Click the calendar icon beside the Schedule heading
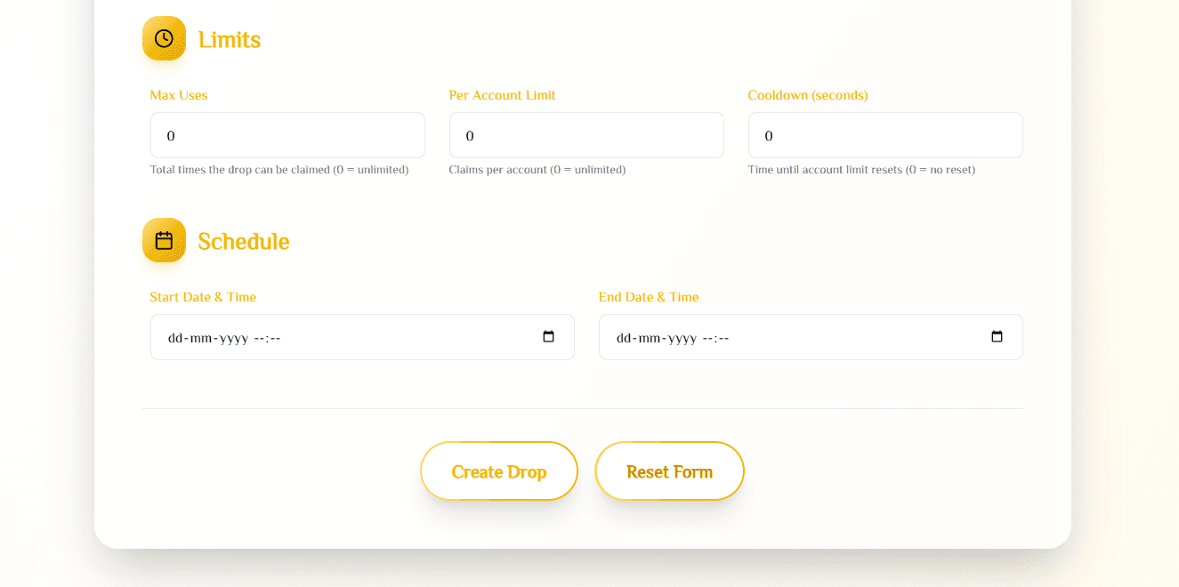This screenshot has height=587, width=1179. 164,239
